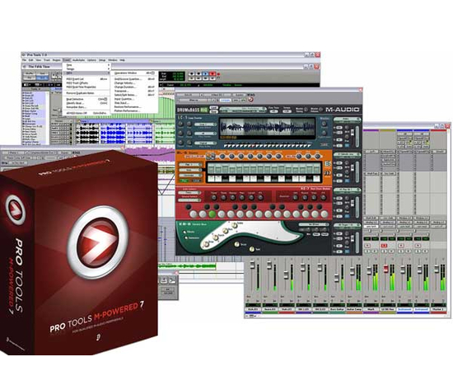Viewport: 453px width, 371px height.
Task: Choose Remove Duplicate Notes
Action: click(x=86, y=93)
